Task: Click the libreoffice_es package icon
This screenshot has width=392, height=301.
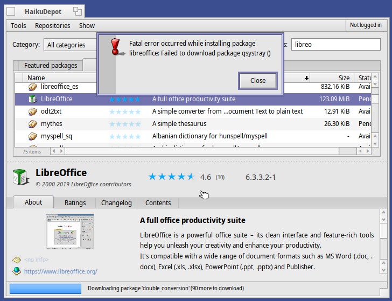Action: pyautogui.click(x=32, y=87)
